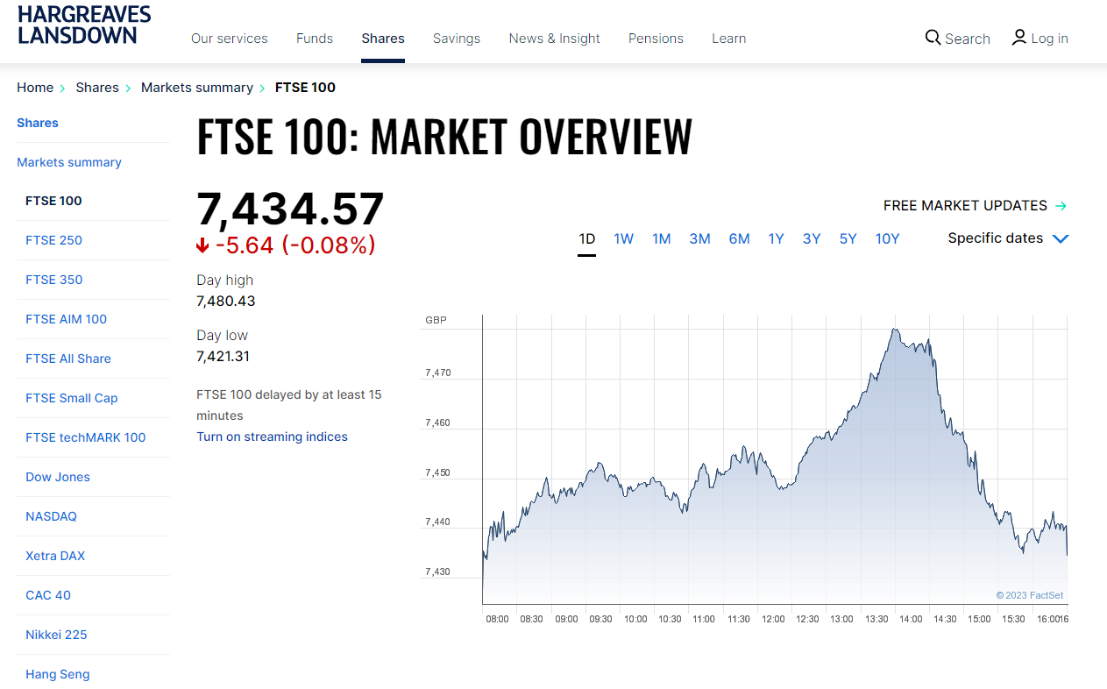Click the FTSE 100 price chart area

click(775, 460)
